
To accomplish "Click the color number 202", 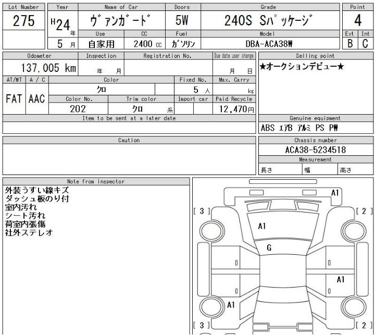I will click(78, 109).
